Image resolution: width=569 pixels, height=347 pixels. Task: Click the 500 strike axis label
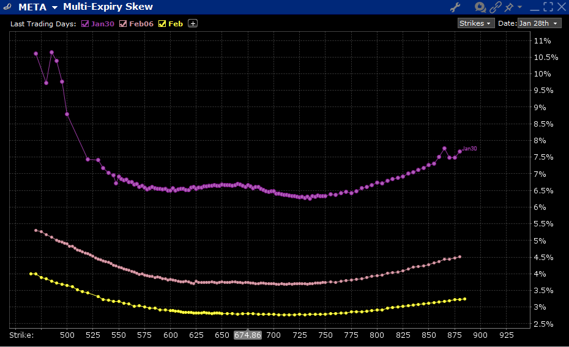pos(67,335)
